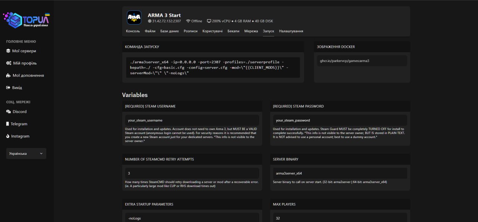Image resolution: width=478 pixels, height=222 pixels.
Task: Select the Бекапи tab
Action: (x=233, y=31)
